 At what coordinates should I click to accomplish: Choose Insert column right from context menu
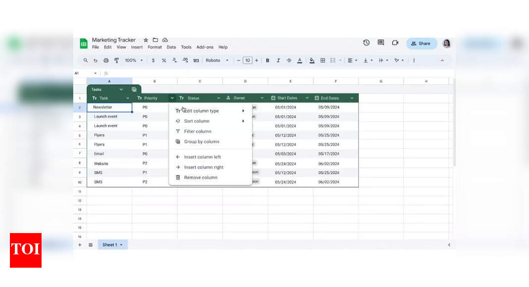[x=204, y=167]
